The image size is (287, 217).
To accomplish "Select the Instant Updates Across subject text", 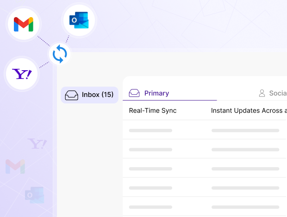I will pos(249,111).
